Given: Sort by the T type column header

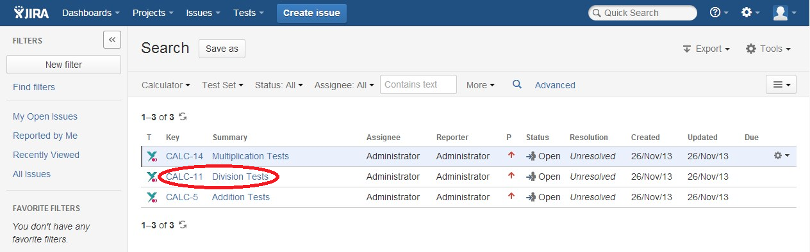Looking at the screenshot, I should pos(149,138).
